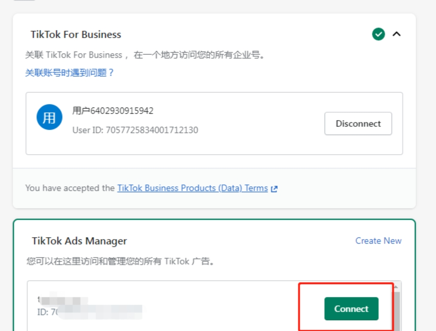Click the external link icon after Terms
The image size is (436, 331).
[274, 189]
